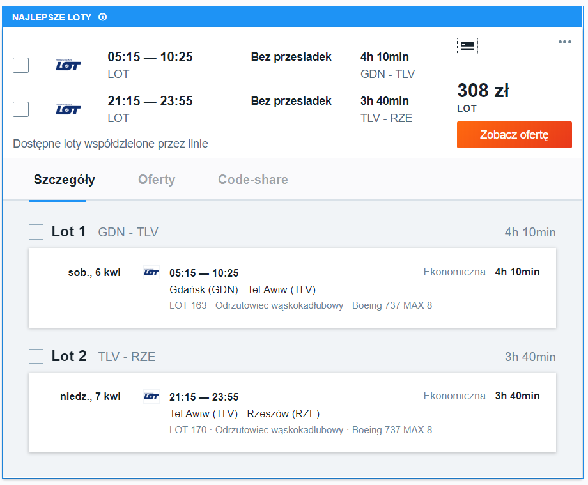
Task: Click the Zobacz ofertę button
Action: [x=514, y=135]
